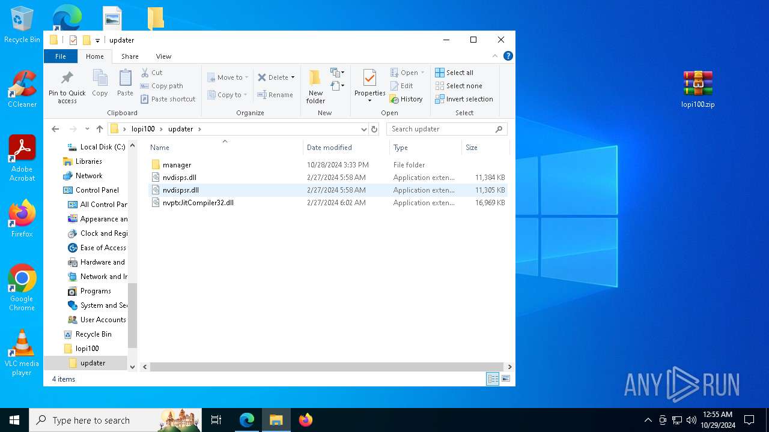The height and width of the screenshot is (432, 769).
Task: Switch to Large icons view button
Action: (506, 379)
